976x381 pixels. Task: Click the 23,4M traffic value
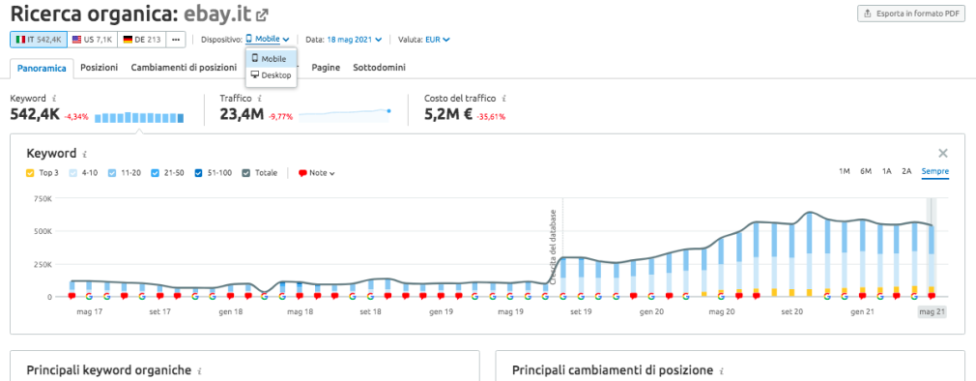[243, 114]
